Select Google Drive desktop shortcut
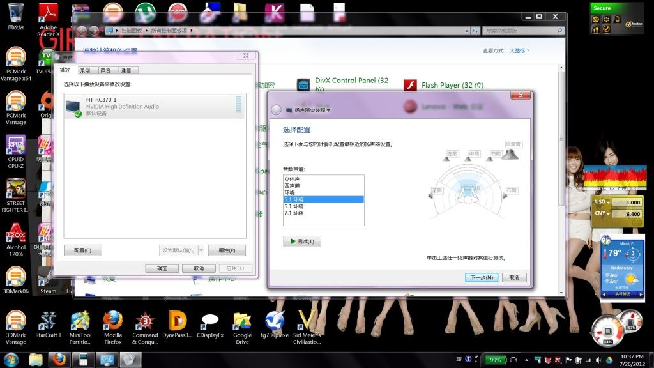The height and width of the screenshot is (368, 654). [x=242, y=328]
